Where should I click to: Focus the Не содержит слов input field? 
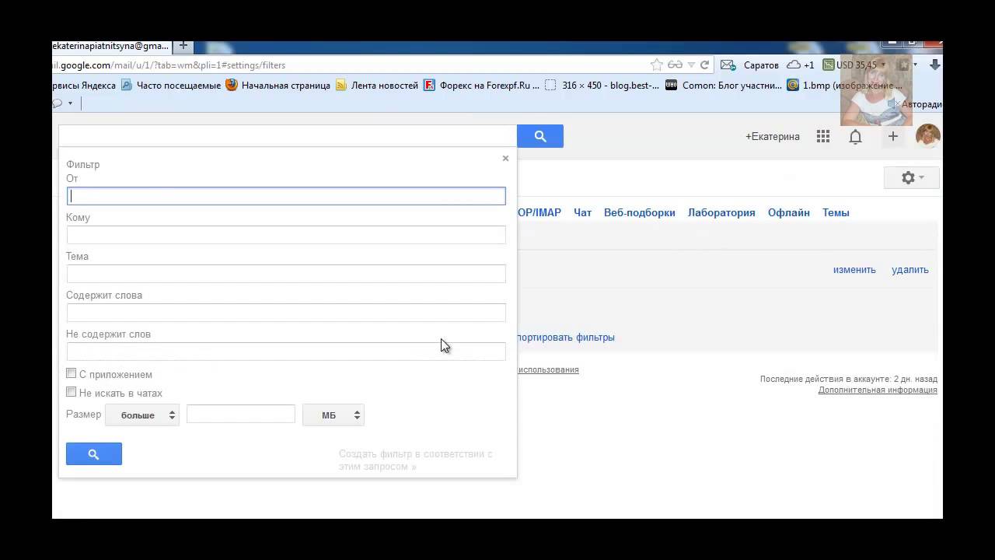pyautogui.click(x=286, y=352)
